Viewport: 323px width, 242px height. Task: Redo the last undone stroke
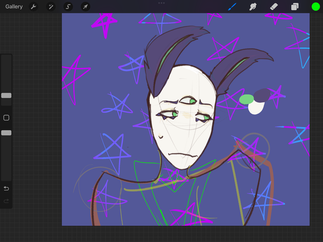pos(6,201)
